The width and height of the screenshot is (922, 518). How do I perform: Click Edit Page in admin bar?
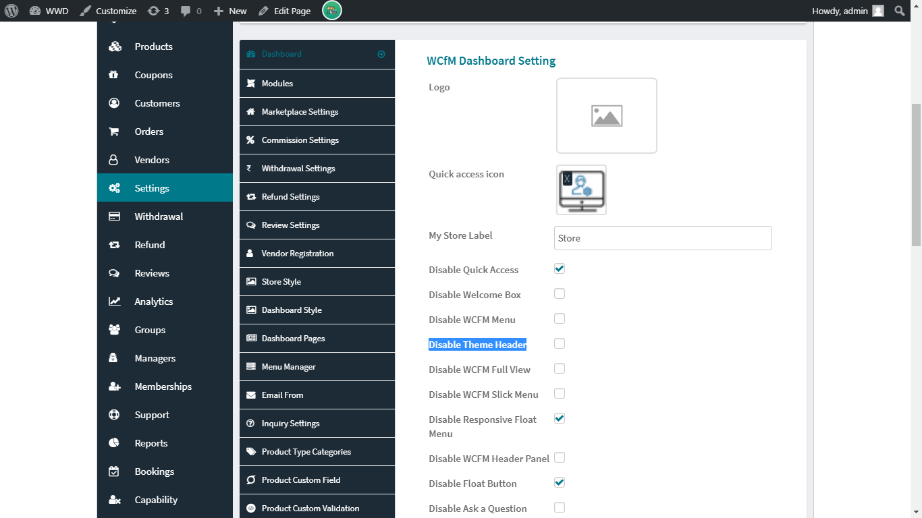point(284,11)
